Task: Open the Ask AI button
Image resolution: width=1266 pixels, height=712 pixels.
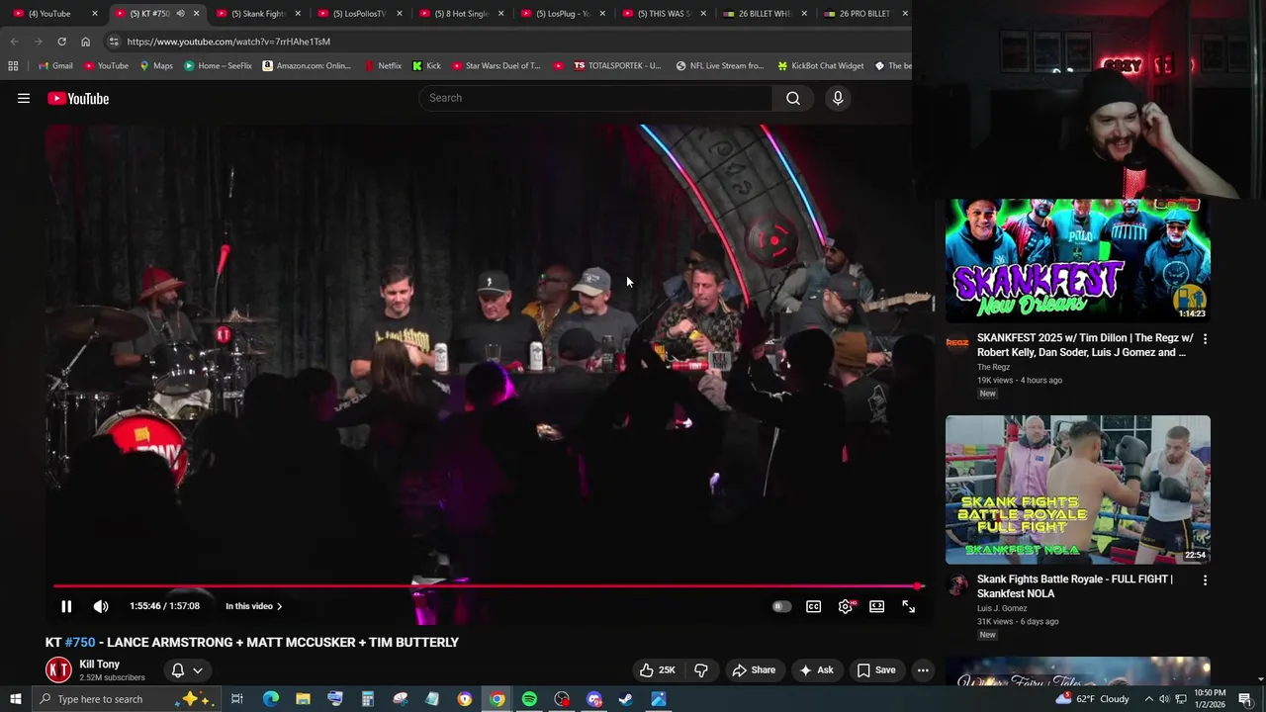Action: pyautogui.click(x=816, y=669)
